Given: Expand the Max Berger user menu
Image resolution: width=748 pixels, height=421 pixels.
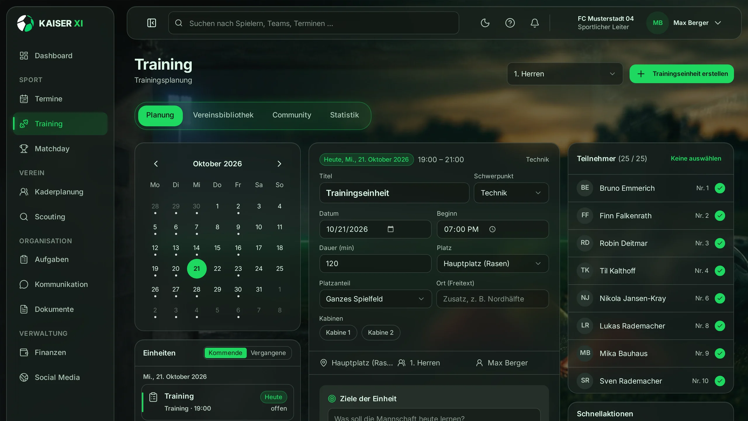Looking at the screenshot, I should coord(685,23).
